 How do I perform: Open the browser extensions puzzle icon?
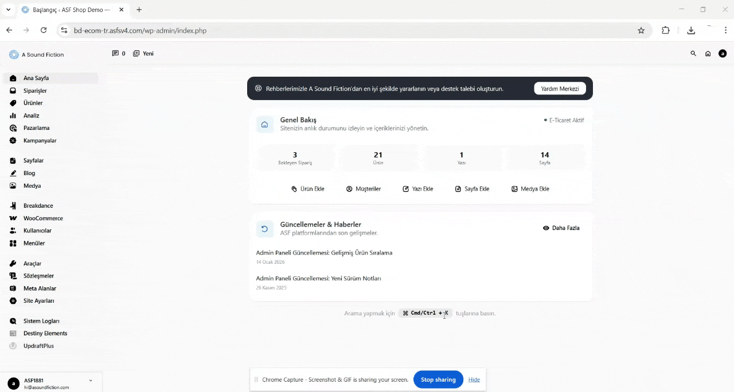(666, 30)
